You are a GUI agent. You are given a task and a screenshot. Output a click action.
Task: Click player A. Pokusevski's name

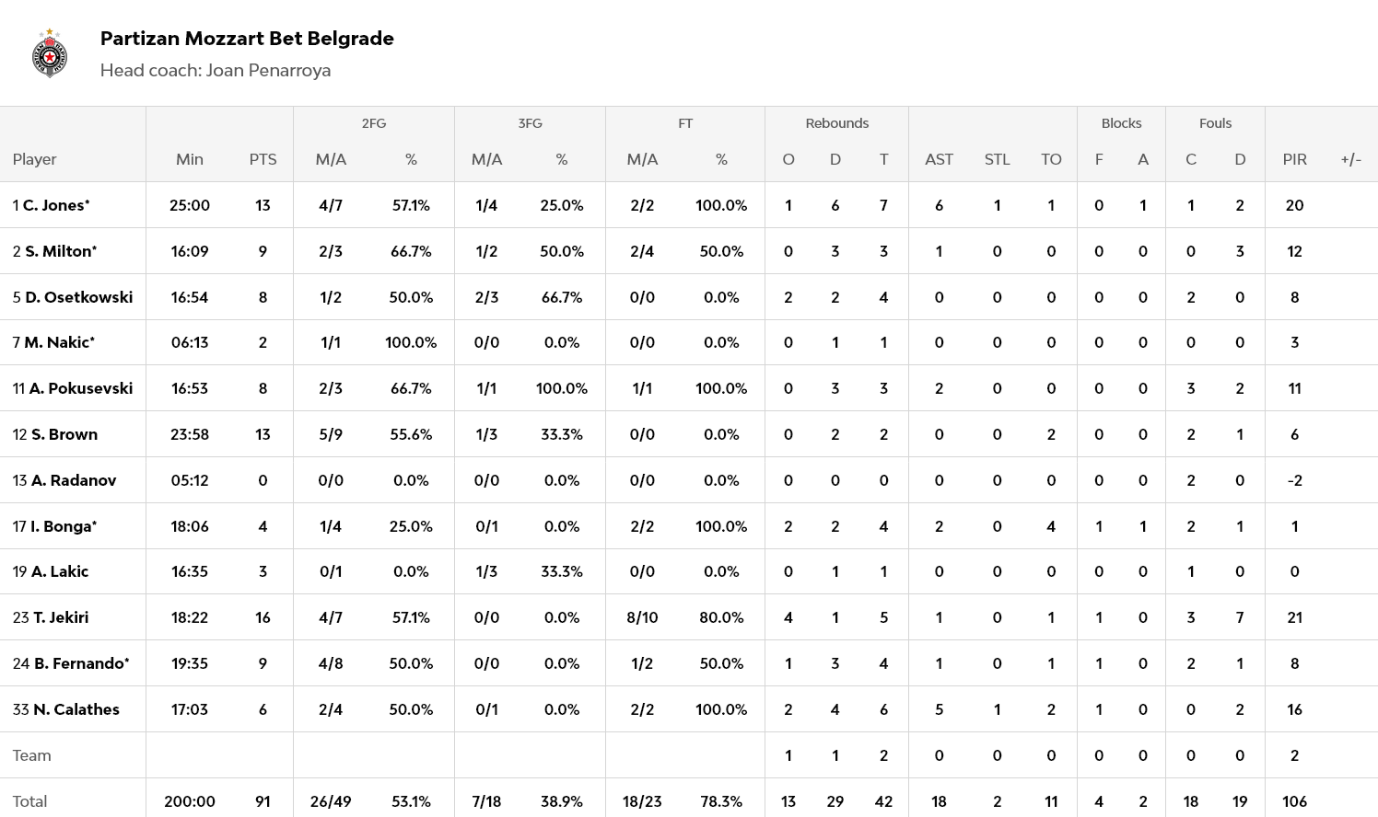[80, 388]
